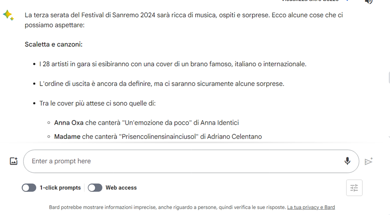Click the Web access label
The height and width of the screenshot is (215, 390).
121,188
